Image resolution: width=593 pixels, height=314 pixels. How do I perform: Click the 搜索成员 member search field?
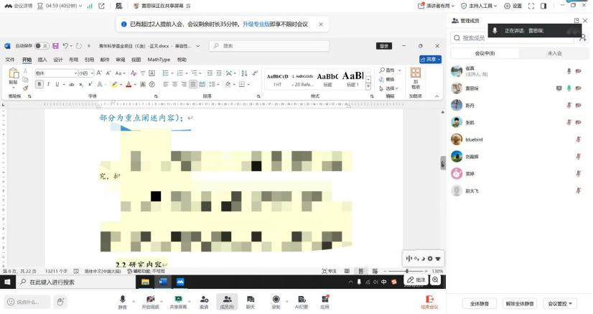click(x=510, y=38)
